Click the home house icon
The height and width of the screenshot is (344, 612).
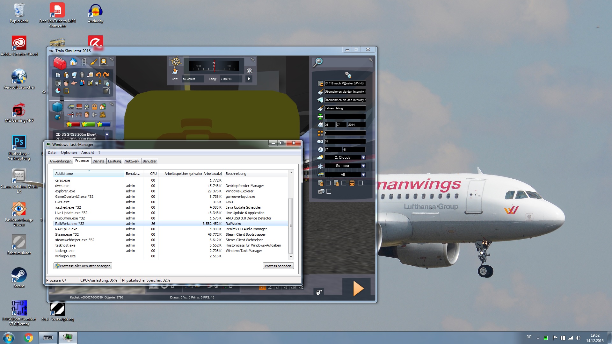[73, 62]
